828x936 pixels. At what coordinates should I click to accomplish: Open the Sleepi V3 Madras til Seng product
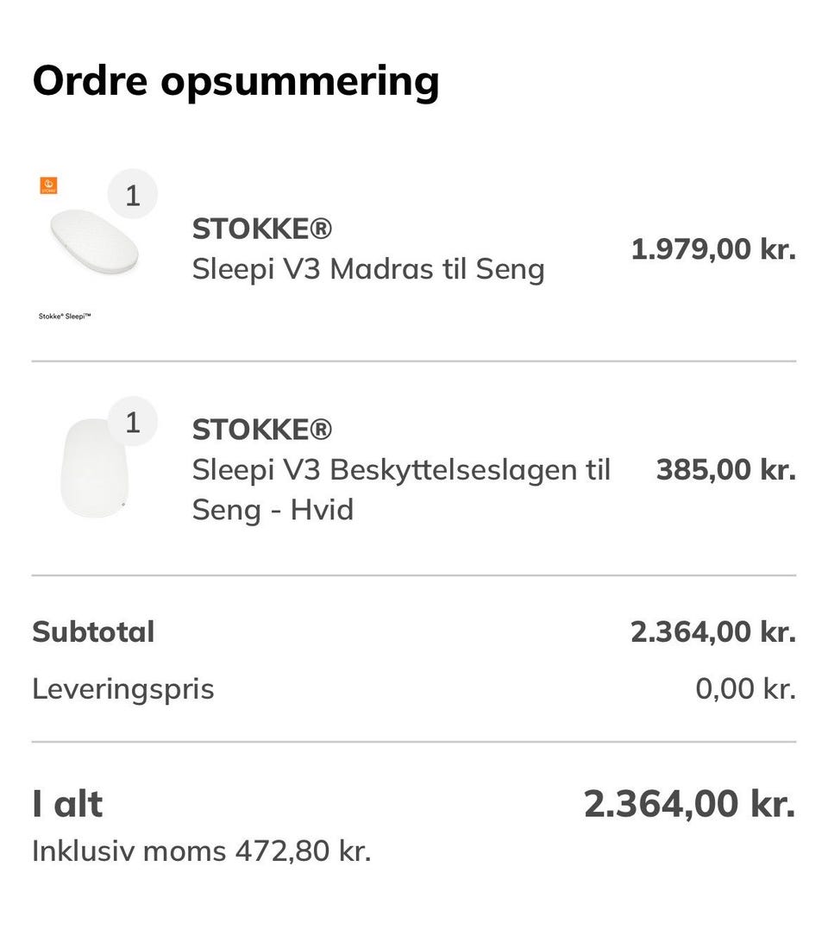(368, 269)
